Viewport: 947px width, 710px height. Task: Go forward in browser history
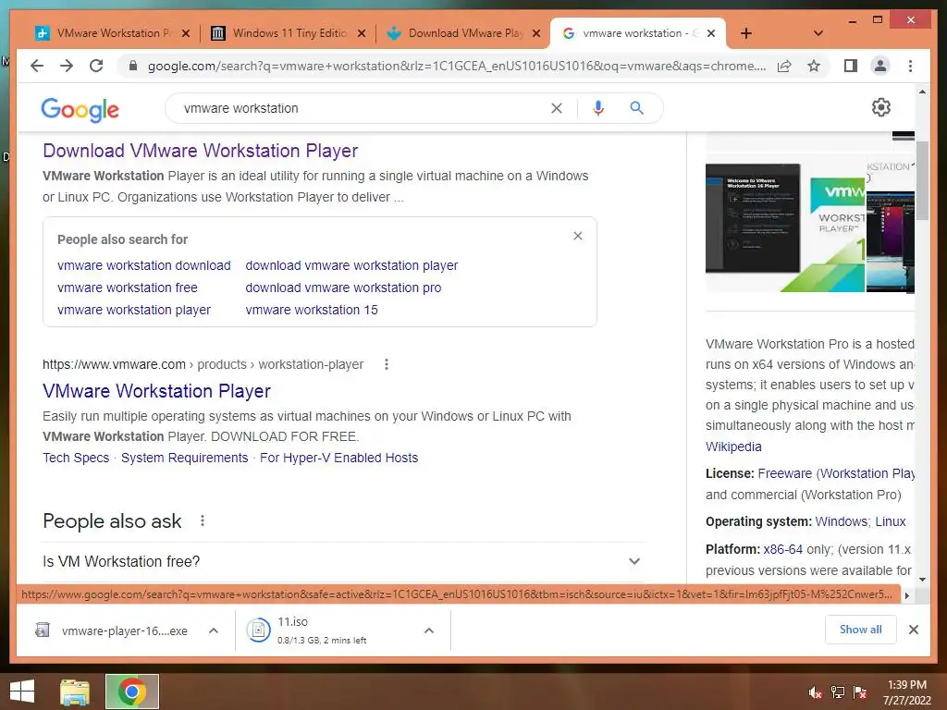pos(67,66)
